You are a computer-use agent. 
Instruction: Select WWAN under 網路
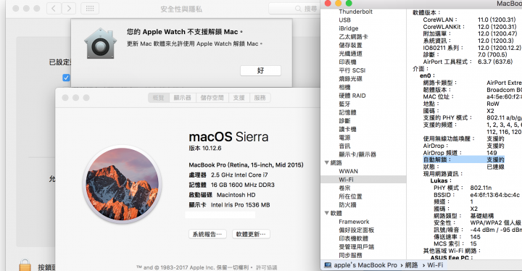click(348, 171)
